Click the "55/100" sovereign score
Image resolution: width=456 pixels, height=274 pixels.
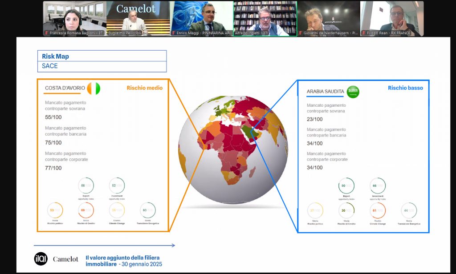click(53, 117)
